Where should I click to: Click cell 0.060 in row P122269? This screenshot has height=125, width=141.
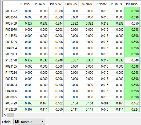tap(56, 110)
